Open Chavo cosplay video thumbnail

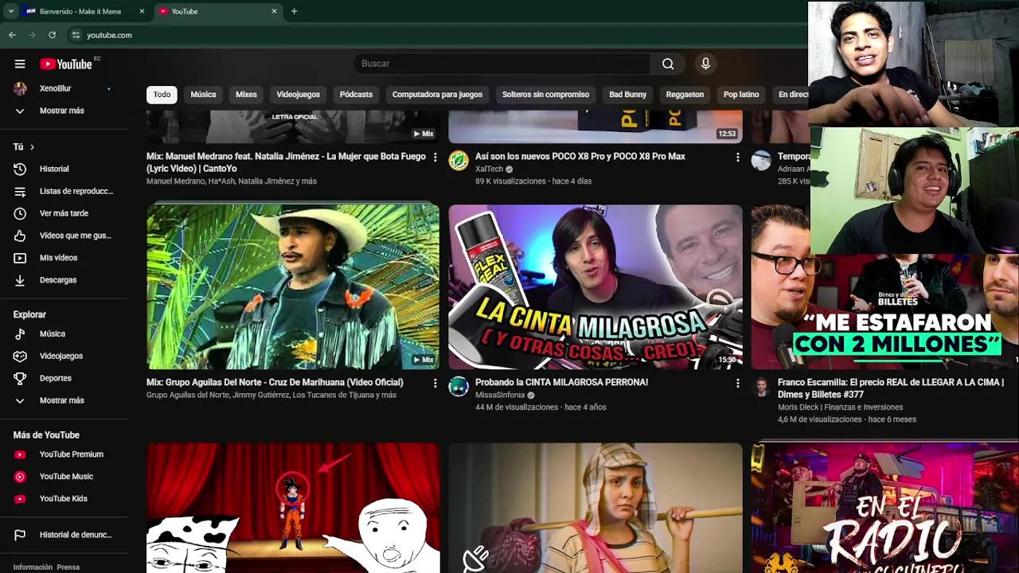pyautogui.click(x=595, y=508)
